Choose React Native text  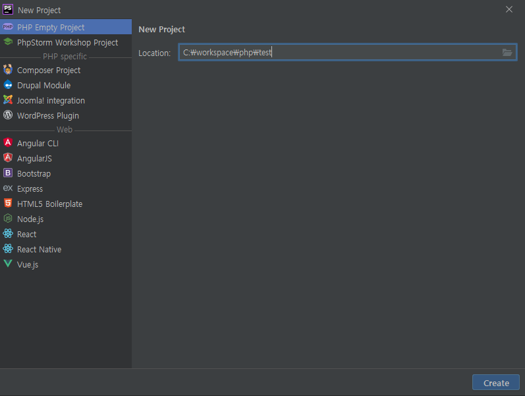tap(39, 249)
